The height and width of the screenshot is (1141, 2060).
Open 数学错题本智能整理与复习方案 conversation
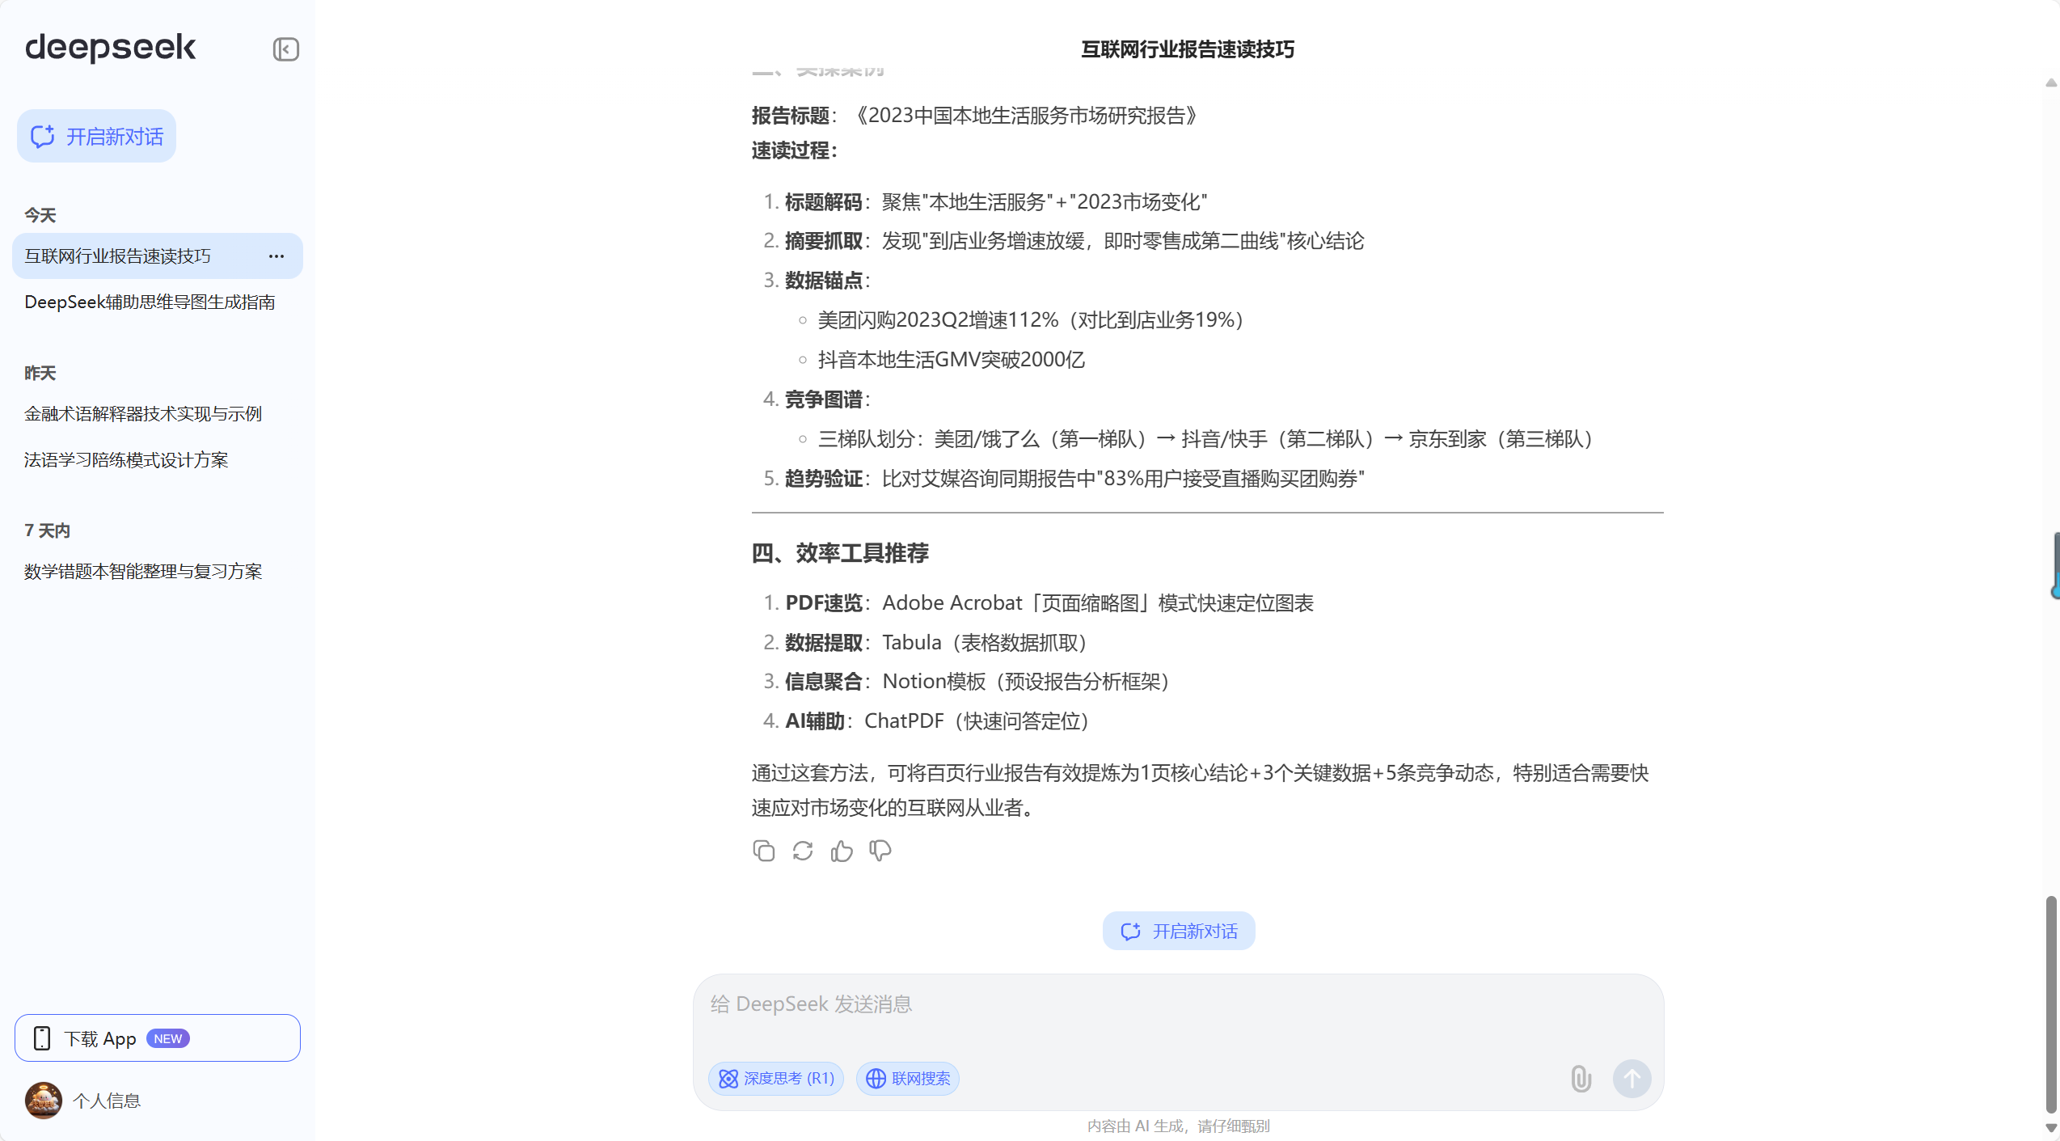(158, 572)
